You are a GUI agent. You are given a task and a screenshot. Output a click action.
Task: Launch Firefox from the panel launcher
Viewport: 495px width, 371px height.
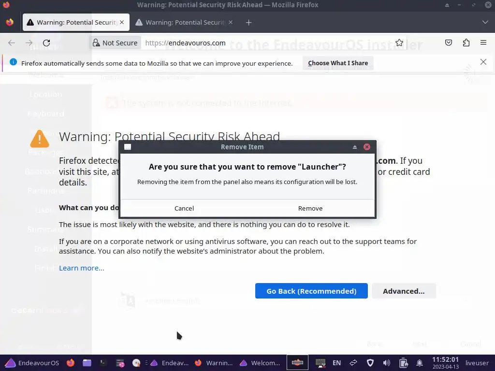[71, 363]
